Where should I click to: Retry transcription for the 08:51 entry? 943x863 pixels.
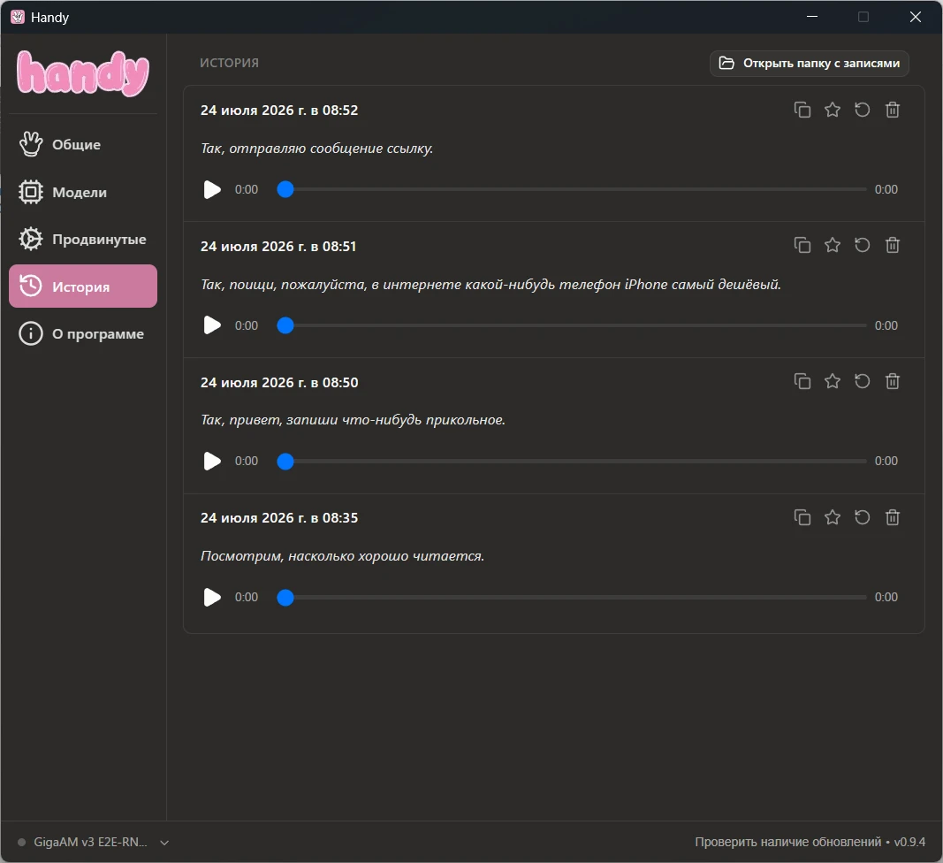[863, 245]
